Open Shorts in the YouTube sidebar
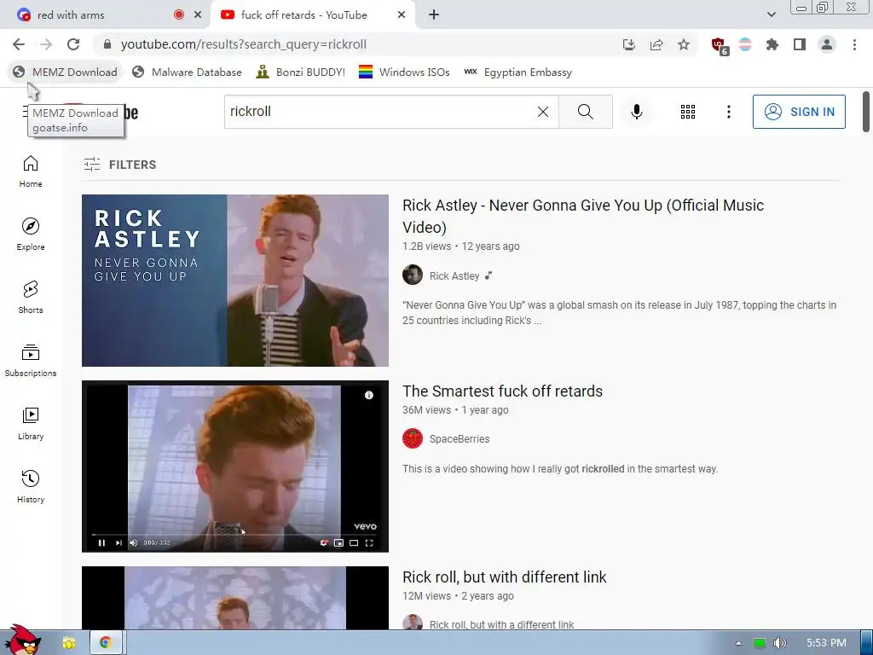 pyautogui.click(x=31, y=298)
